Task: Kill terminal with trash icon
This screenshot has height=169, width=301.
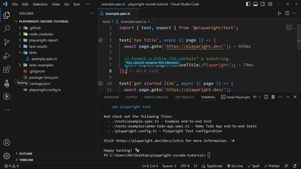Action: (273, 97)
